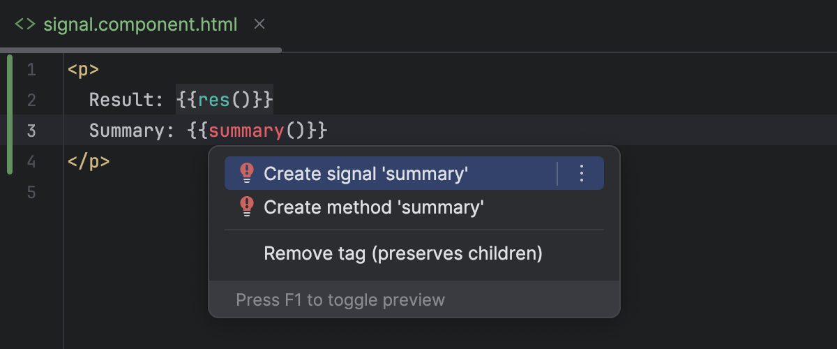Image resolution: width=837 pixels, height=349 pixels.
Task: Select the signal.component.html tab label
Action: pos(140,24)
